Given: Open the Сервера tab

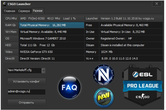Looking at the screenshot, I should 24,11.
